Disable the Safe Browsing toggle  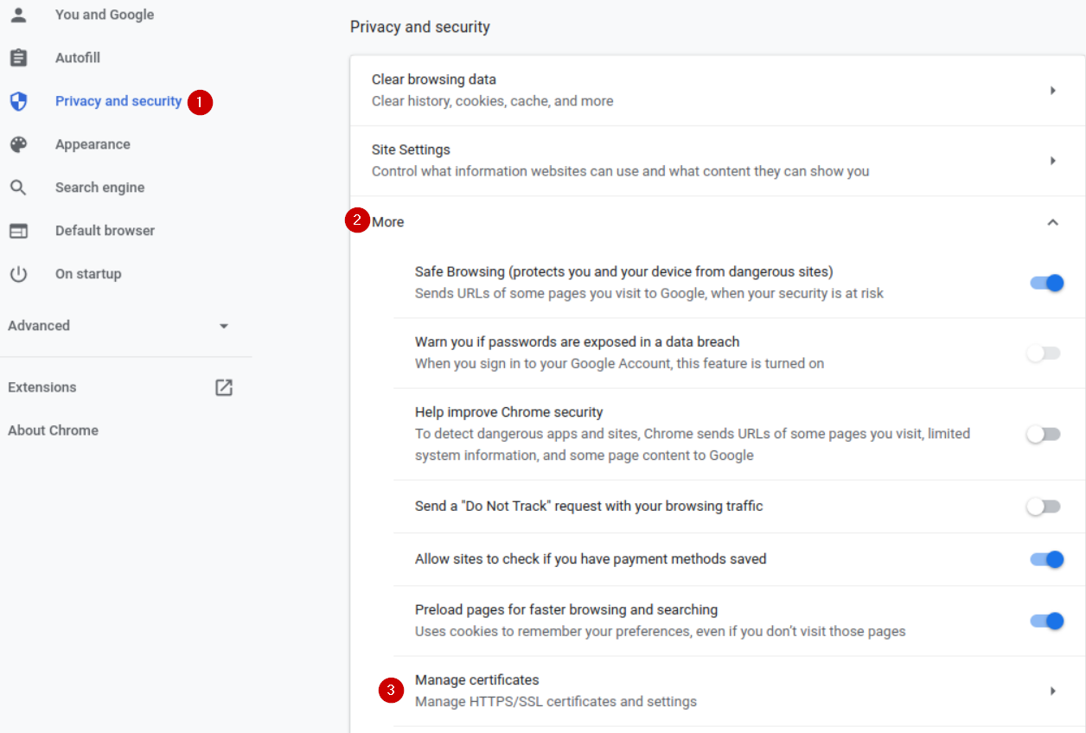tap(1045, 283)
